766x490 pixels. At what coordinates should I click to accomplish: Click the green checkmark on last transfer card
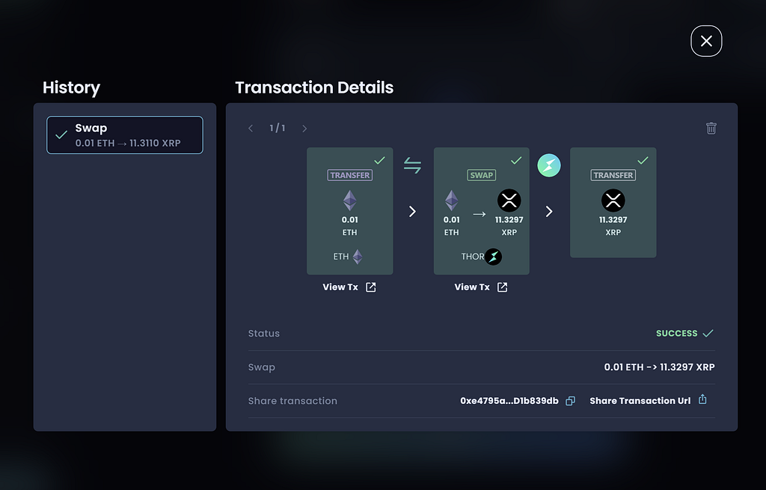643,160
